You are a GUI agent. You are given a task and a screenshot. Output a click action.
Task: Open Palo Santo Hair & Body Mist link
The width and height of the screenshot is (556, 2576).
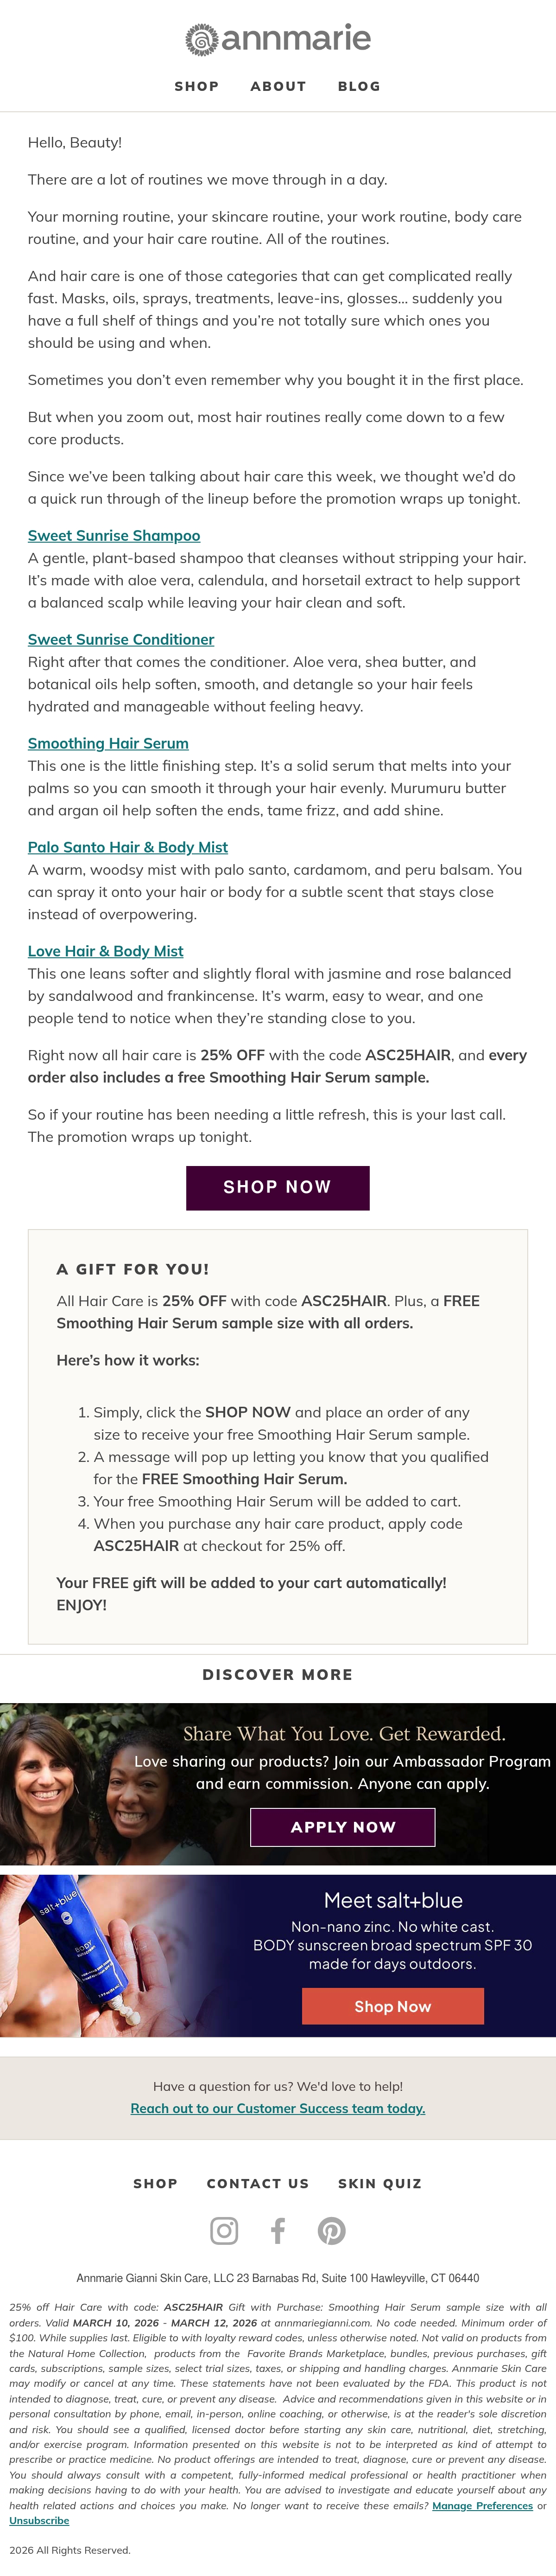pyautogui.click(x=128, y=847)
